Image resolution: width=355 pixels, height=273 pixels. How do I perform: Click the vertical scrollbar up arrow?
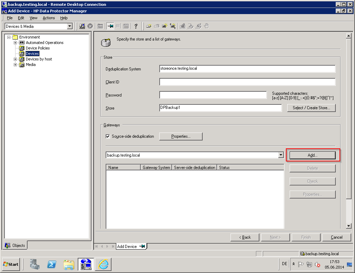coord(349,36)
